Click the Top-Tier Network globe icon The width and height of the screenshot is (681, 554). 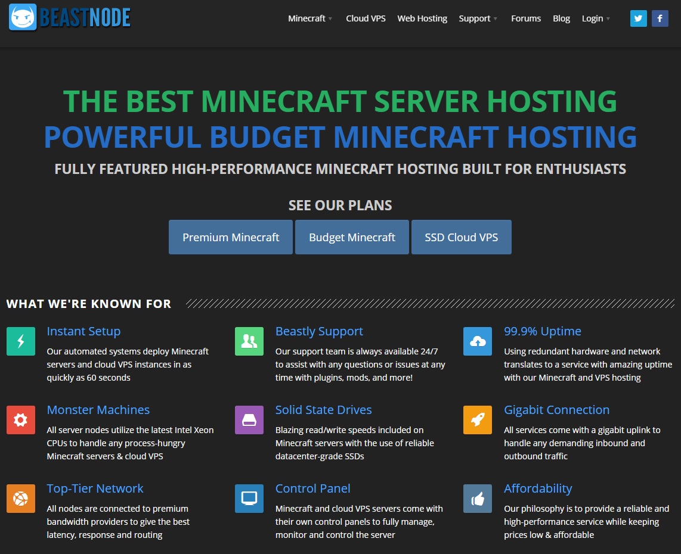pyautogui.click(x=20, y=498)
